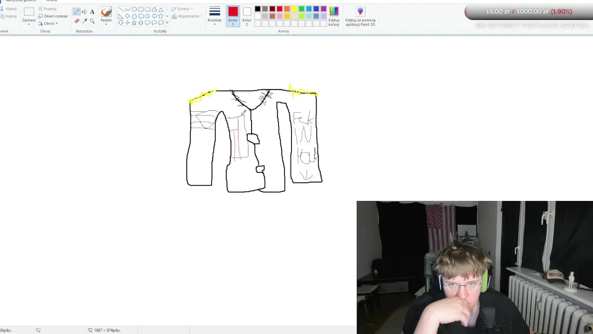The width and height of the screenshot is (593, 334).
Task: Click the Wytnij cut button
Action: pos(8,9)
